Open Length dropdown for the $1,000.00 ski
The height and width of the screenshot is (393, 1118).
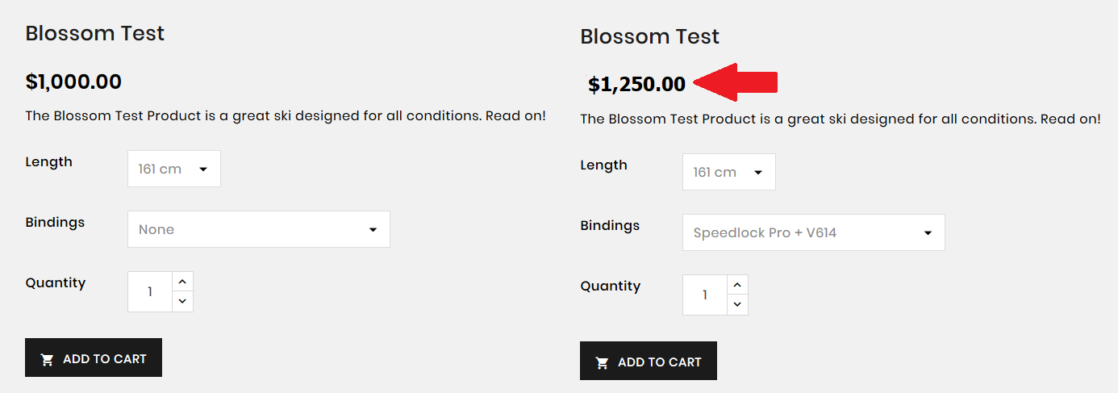pyautogui.click(x=173, y=169)
